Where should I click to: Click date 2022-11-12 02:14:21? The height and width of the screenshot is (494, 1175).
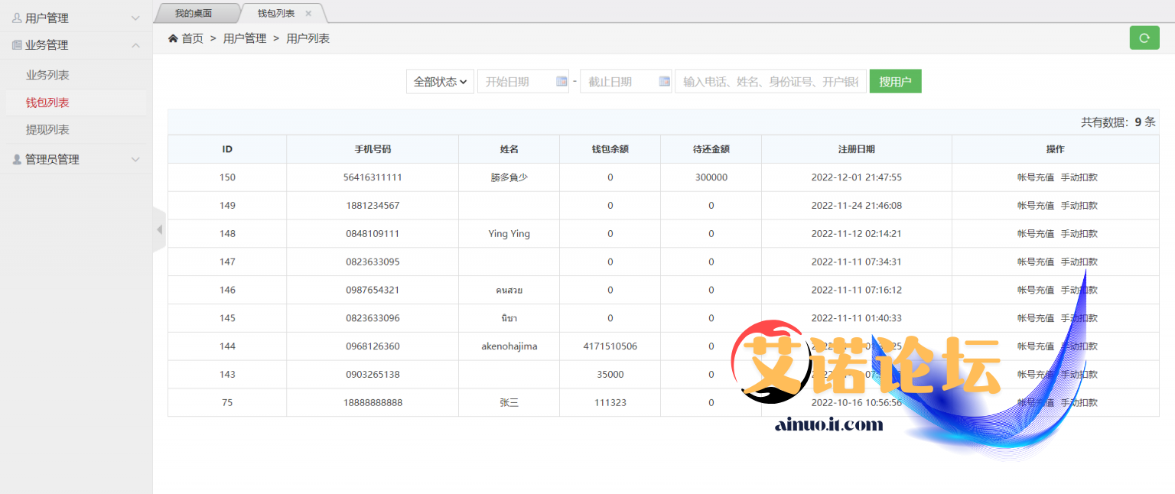click(x=857, y=234)
